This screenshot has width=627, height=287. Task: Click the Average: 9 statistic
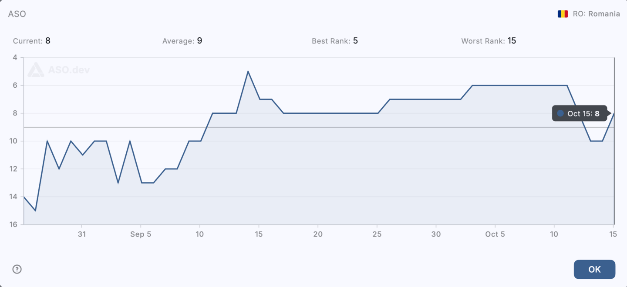click(x=182, y=41)
